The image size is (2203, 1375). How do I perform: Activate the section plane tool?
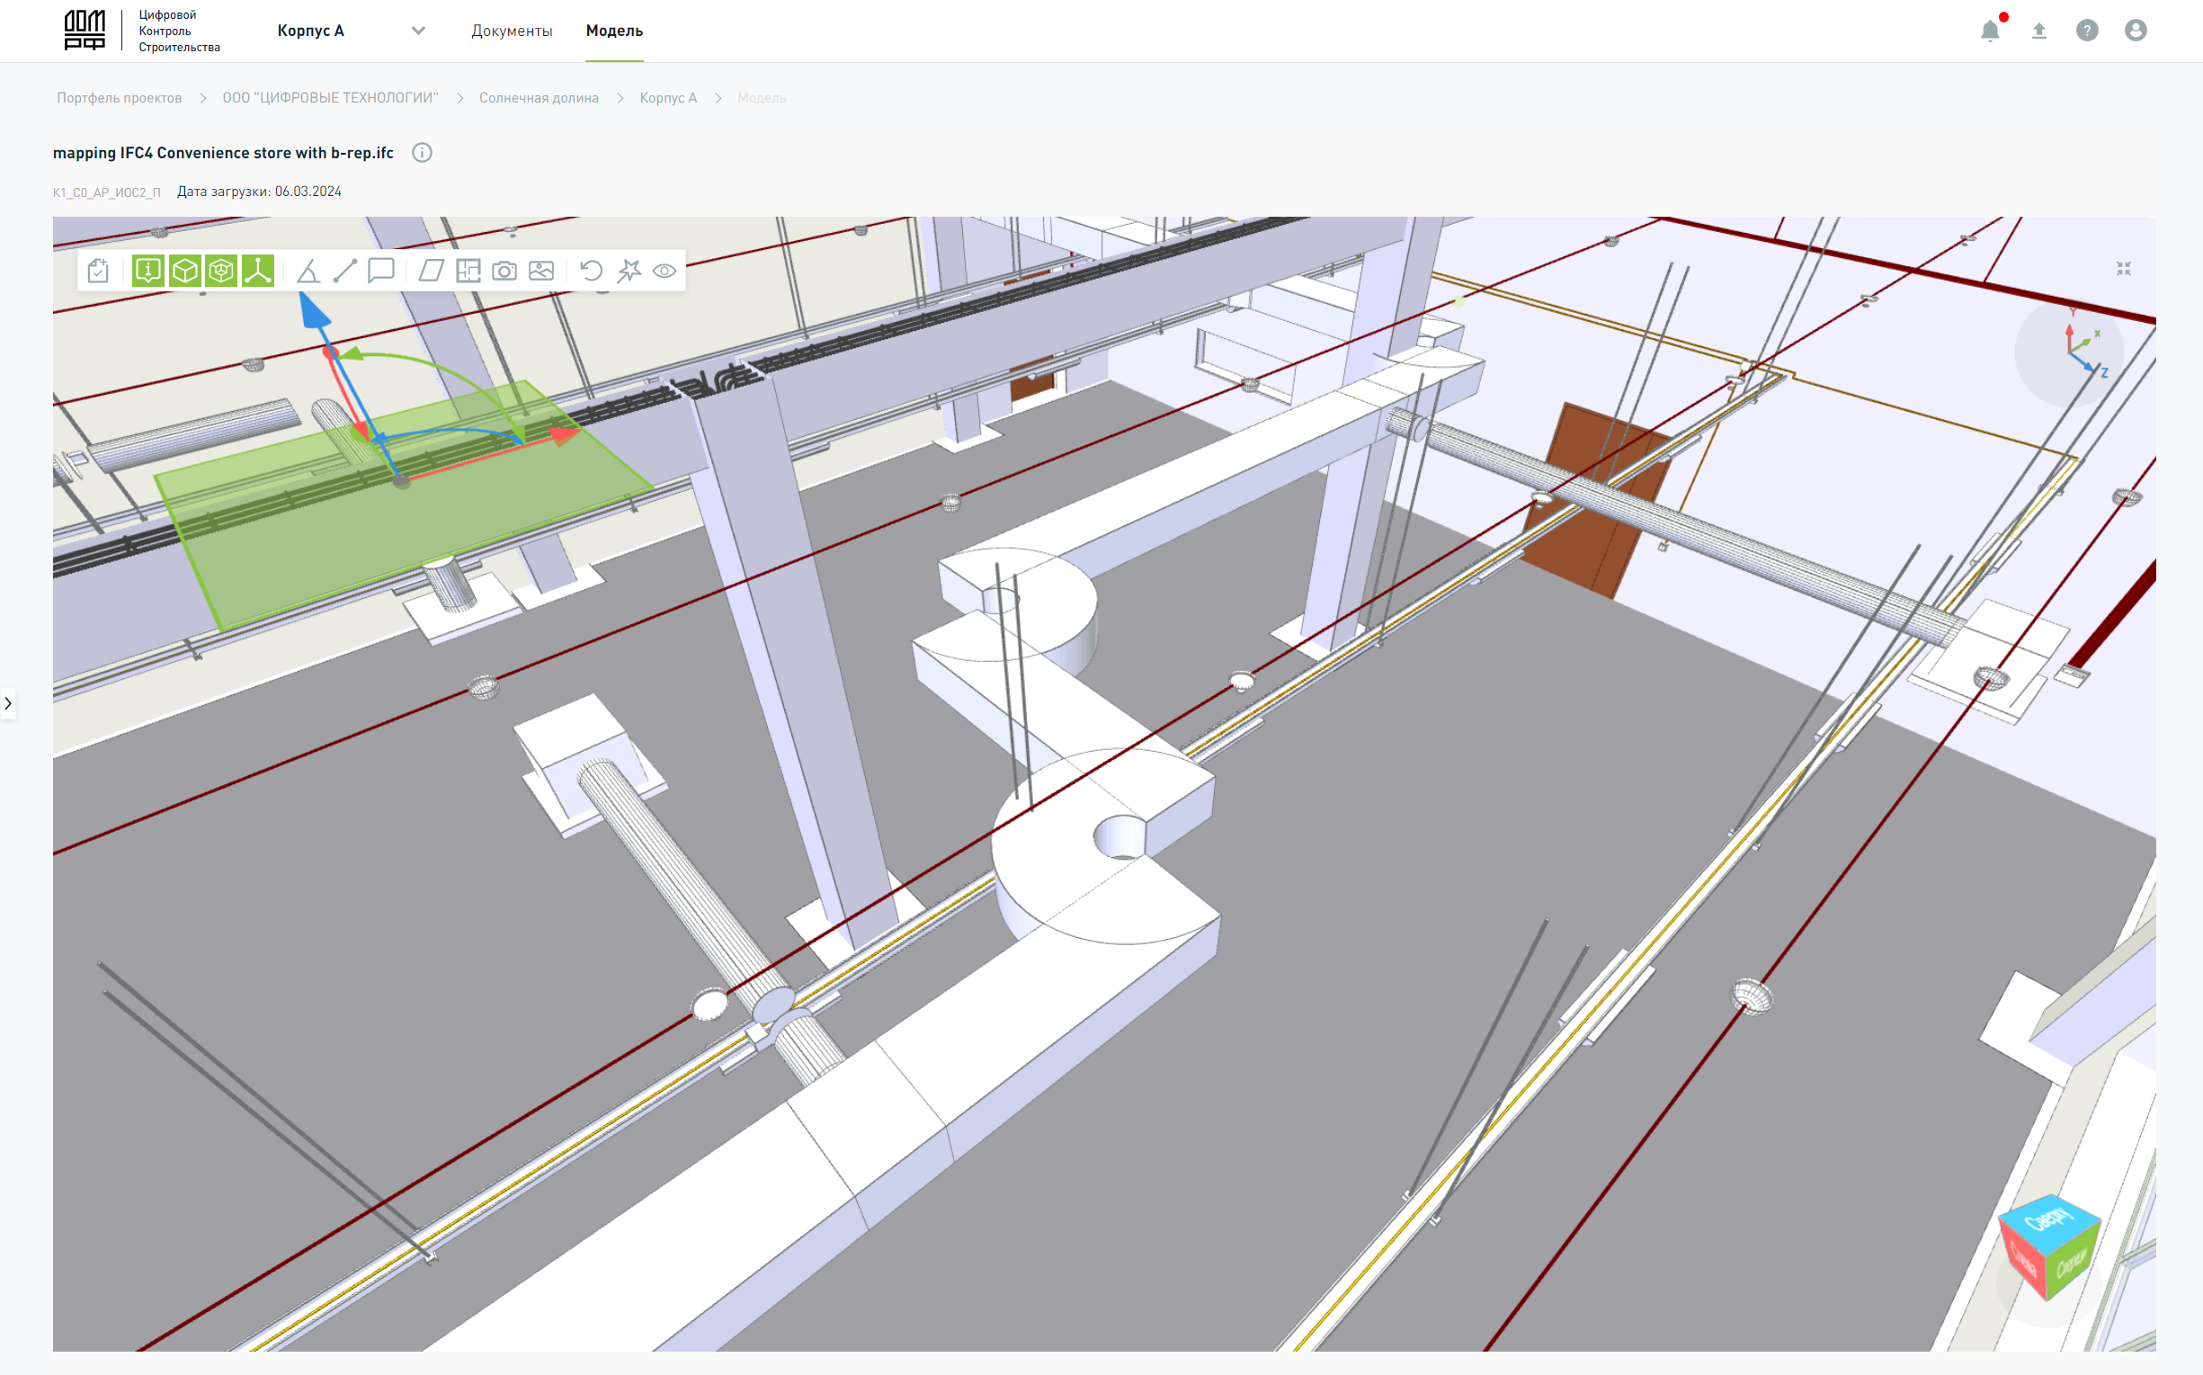431,271
